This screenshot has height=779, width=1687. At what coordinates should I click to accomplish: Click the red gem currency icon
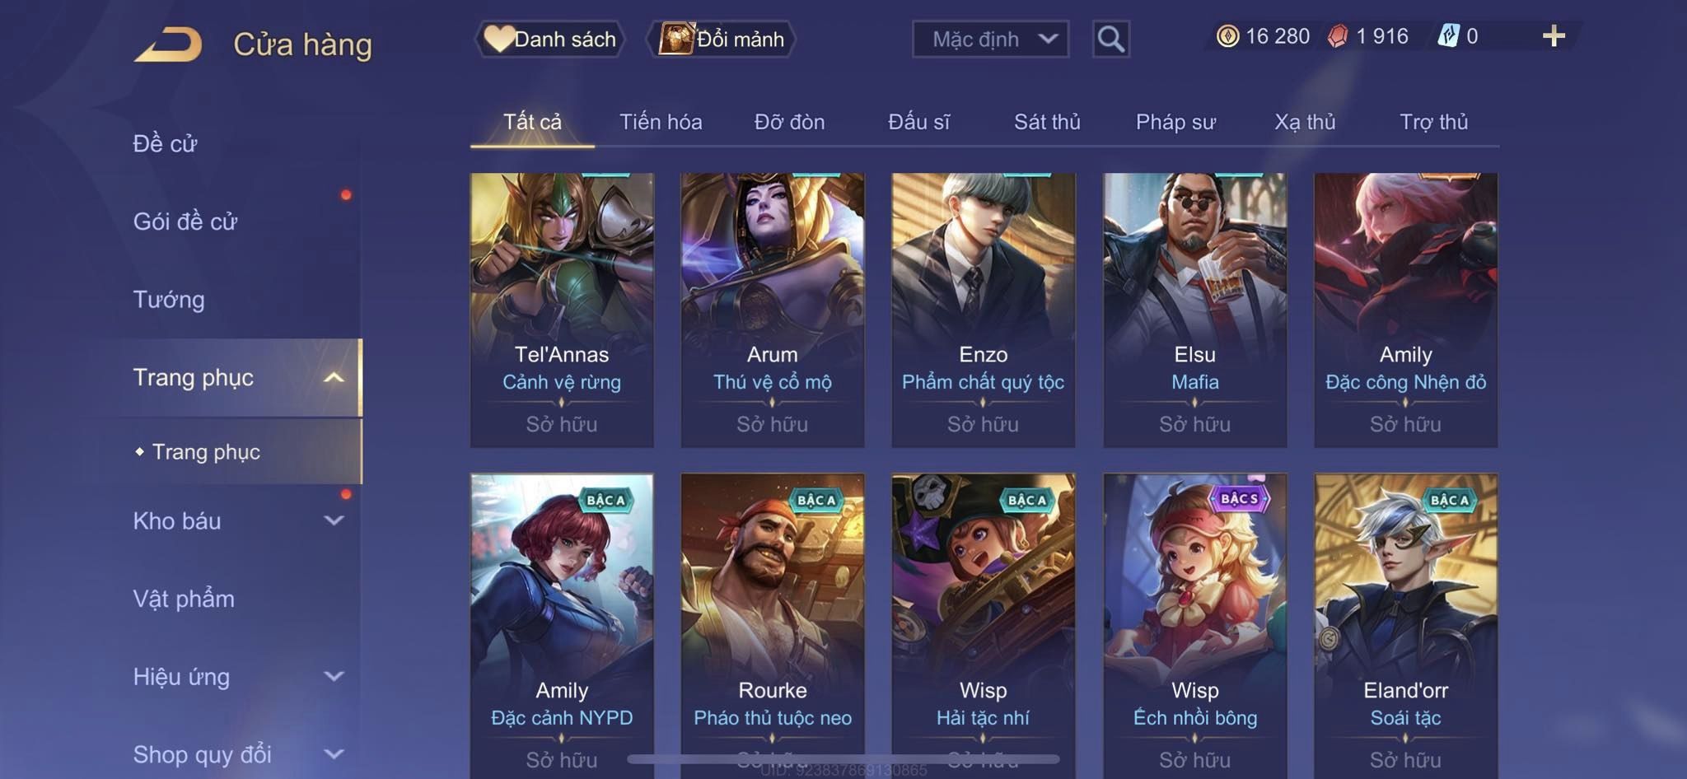coord(1338,36)
